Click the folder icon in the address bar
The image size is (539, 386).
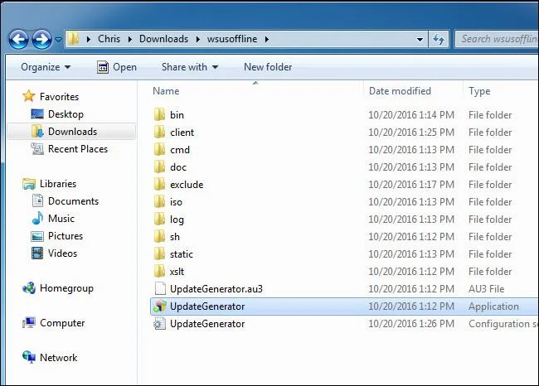73,39
